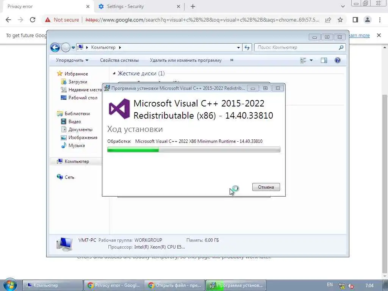
Task: Switch to the Privacy error tab
Action: click(x=47, y=6)
